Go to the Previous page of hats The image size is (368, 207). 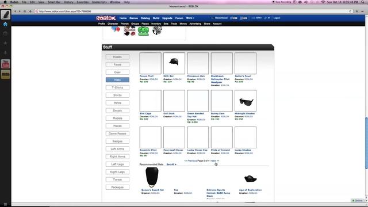point(190,161)
